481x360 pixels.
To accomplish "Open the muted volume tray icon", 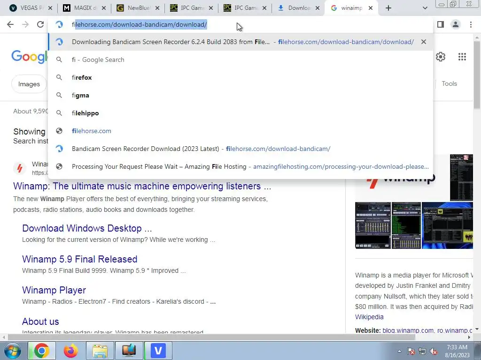I will pos(434,352).
